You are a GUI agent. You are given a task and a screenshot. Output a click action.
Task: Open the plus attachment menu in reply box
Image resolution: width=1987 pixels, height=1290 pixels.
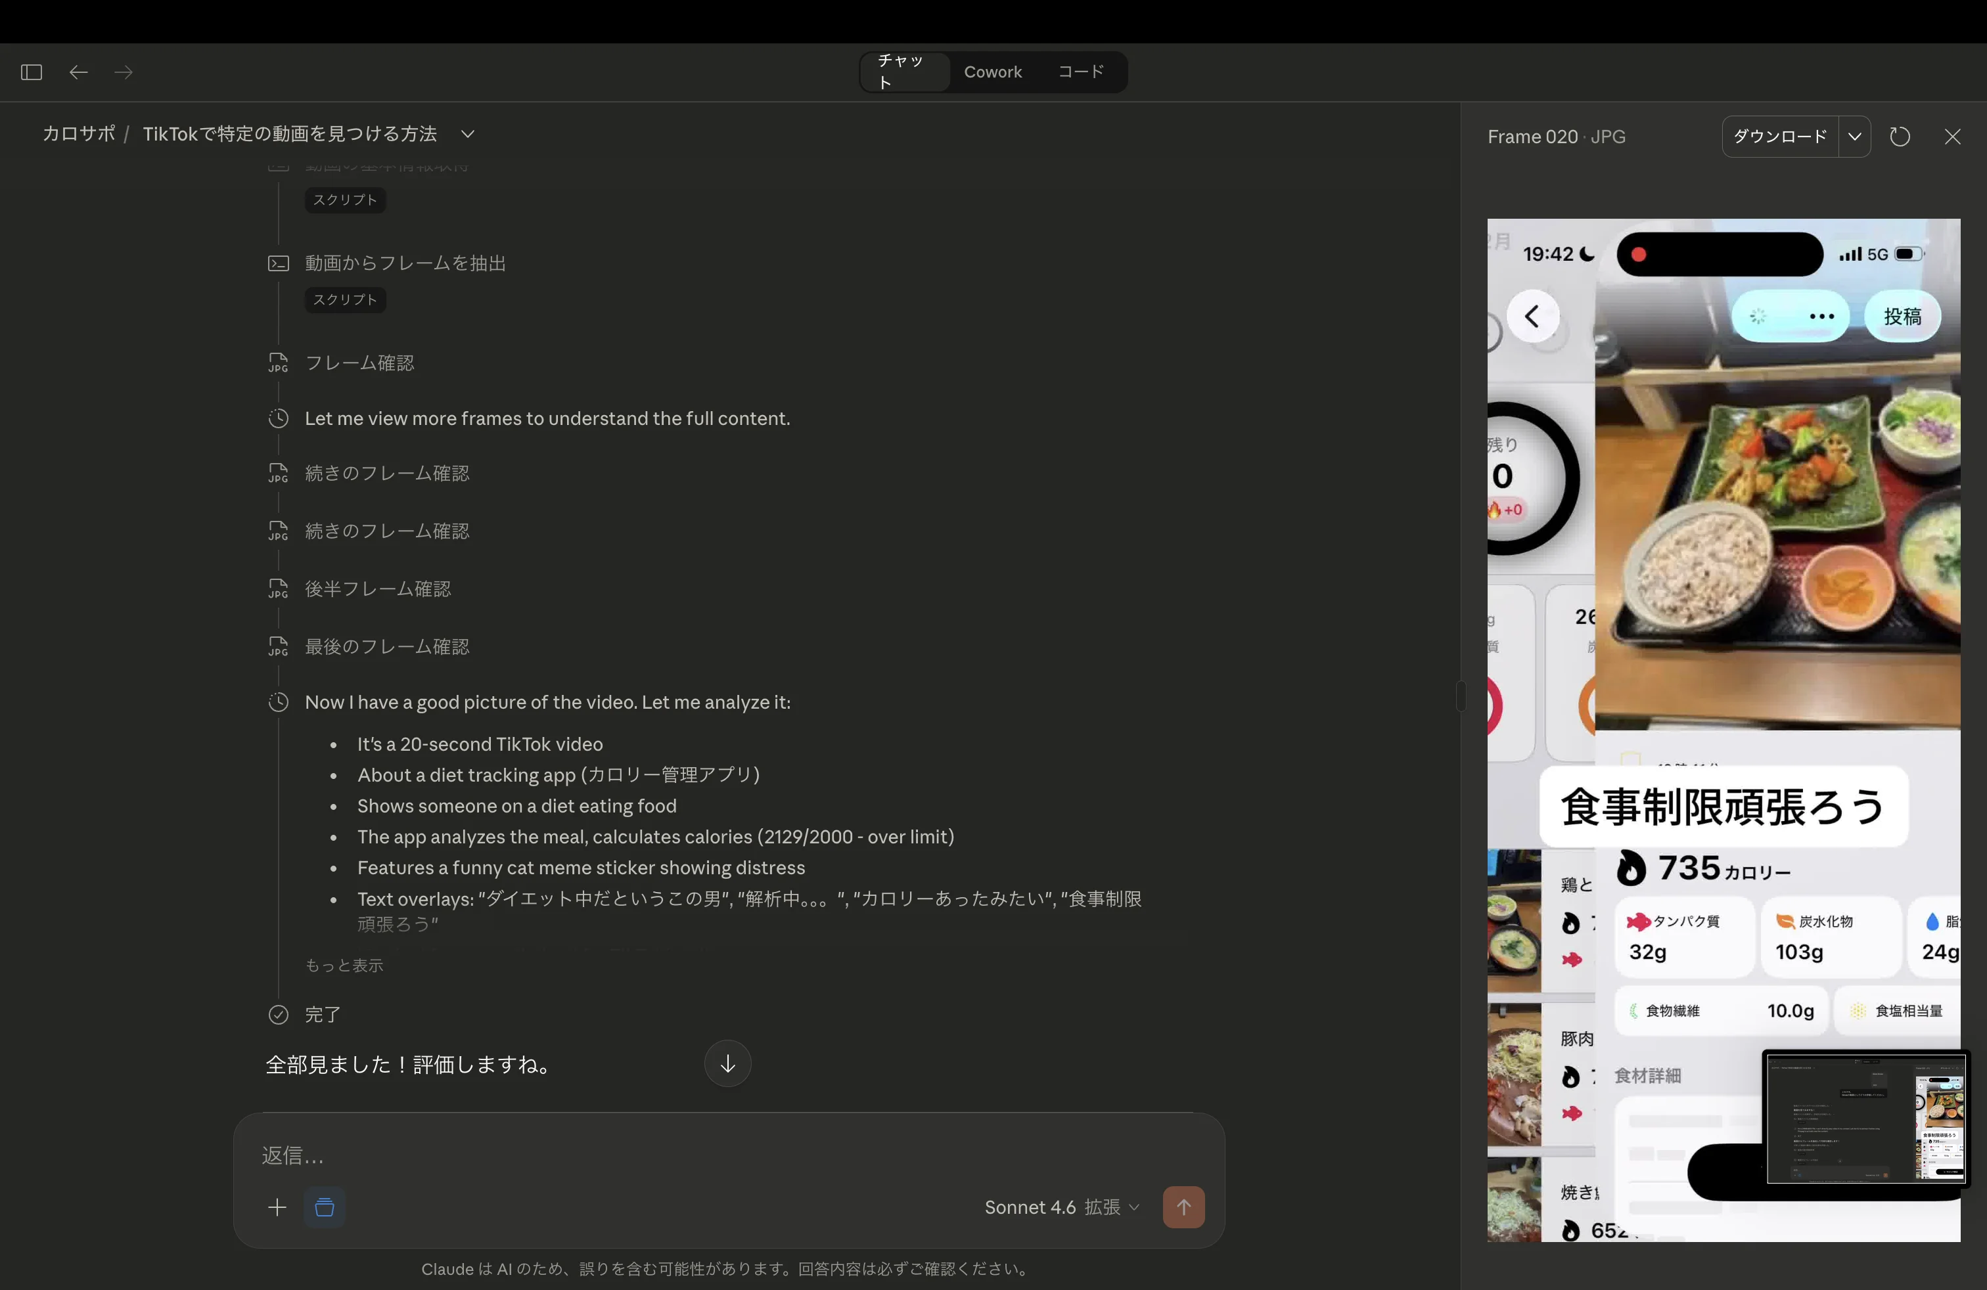tap(277, 1207)
